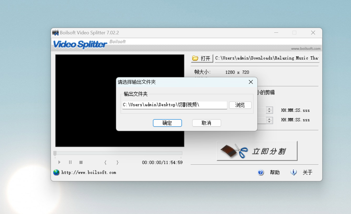The height and width of the screenshot is (214, 351).
Task: Set the start mark with the { button
Action: pyautogui.click(x=106, y=162)
